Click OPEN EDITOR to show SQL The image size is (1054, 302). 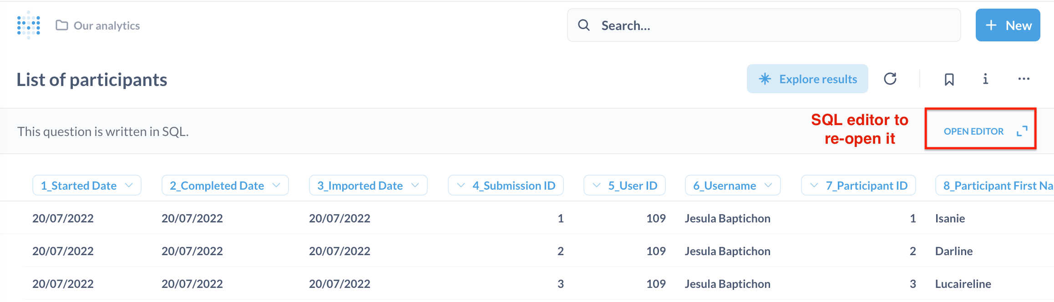tap(973, 131)
